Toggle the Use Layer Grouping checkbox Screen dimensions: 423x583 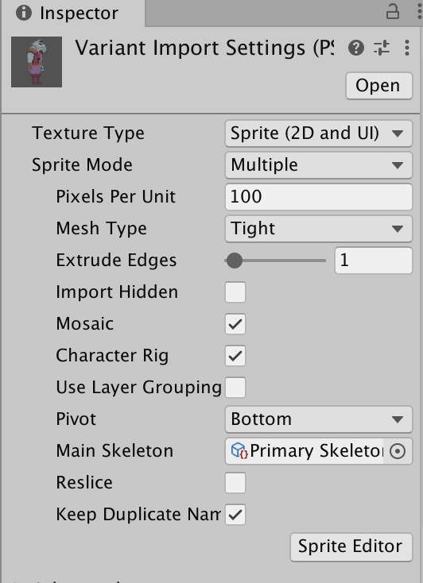click(235, 388)
